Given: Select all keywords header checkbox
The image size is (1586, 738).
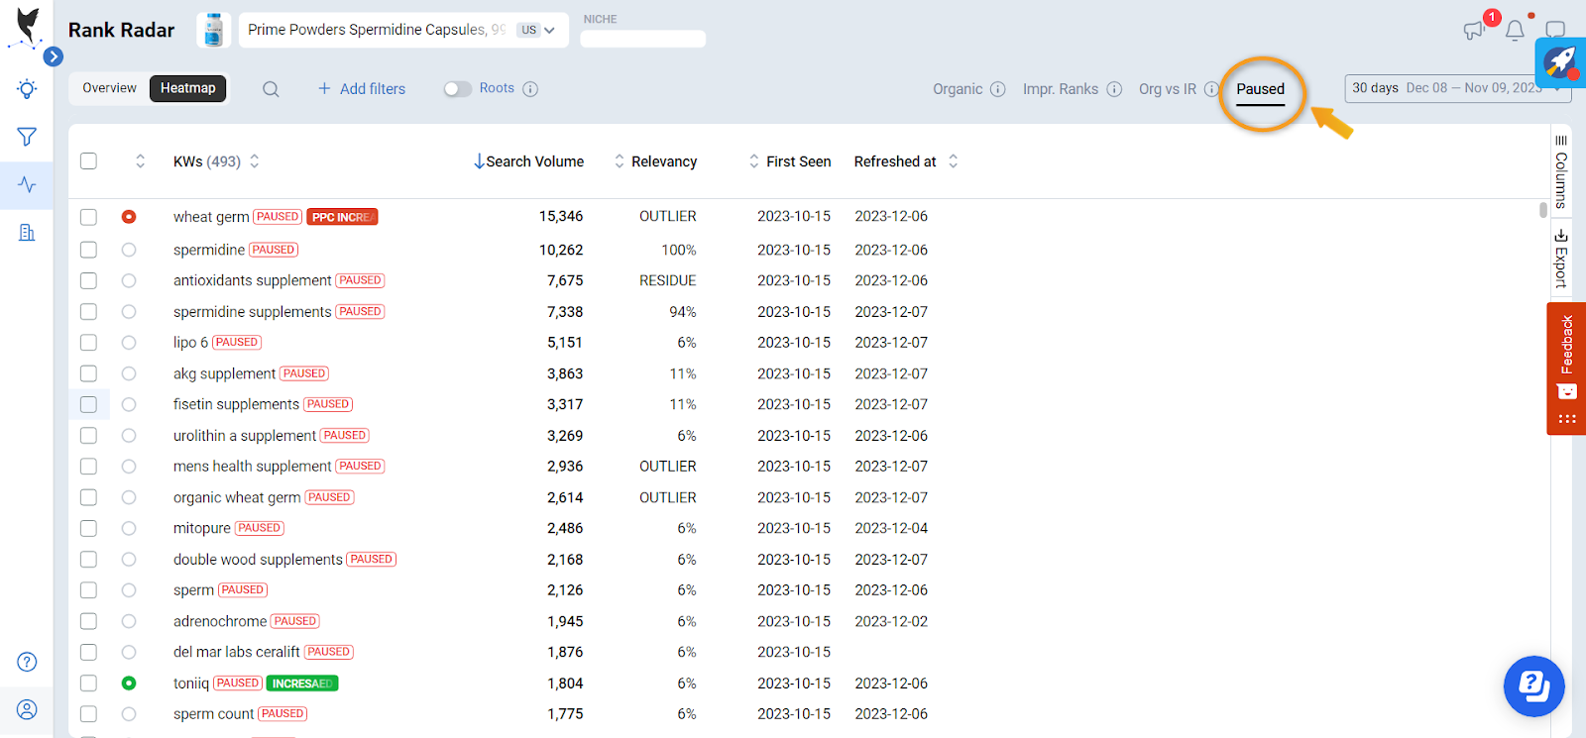Looking at the screenshot, I should 88,161.
